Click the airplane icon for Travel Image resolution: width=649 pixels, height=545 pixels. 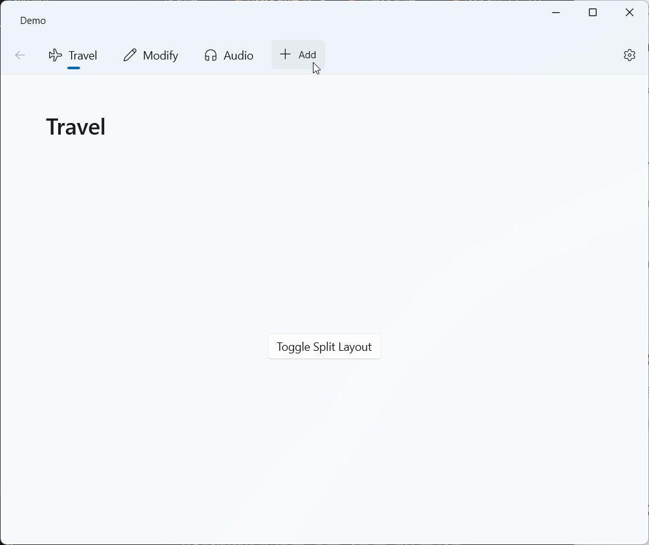pos(56,56)
